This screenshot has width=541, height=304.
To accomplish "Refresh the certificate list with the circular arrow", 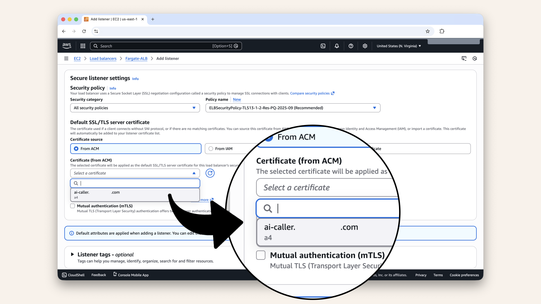I will (x=210, y=173).
